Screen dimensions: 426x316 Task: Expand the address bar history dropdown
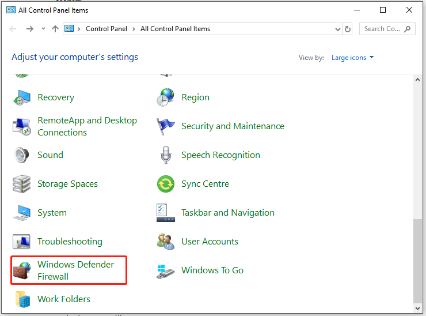(x=338, y=29)
